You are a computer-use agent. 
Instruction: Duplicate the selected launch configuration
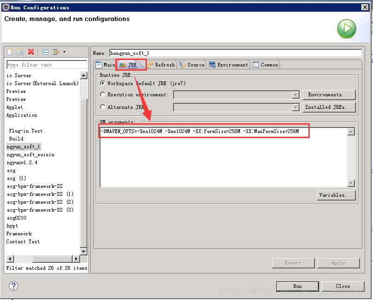coord(20,52)
